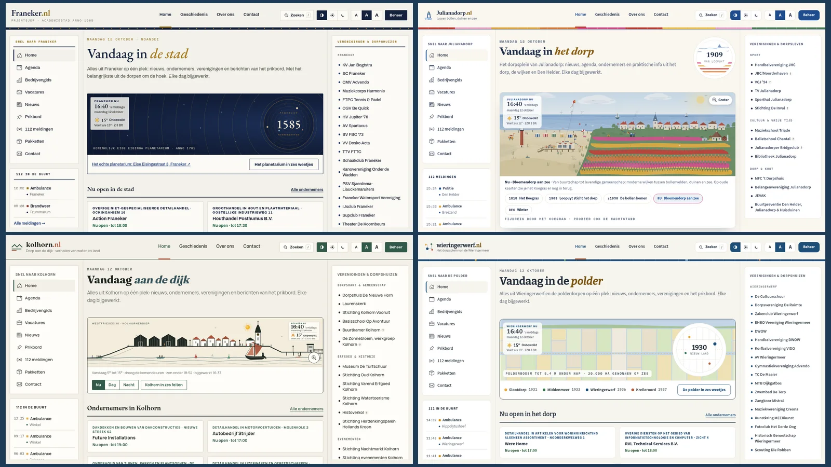Open Pakketten box icon in Franeker.nl sidebar
The height and width of the screenshot is (467, 831).
19,141
